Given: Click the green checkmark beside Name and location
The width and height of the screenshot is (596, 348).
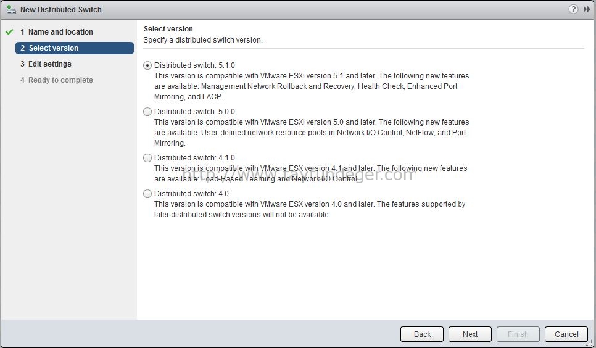Looking at the screenshot, I should [9, 32].
